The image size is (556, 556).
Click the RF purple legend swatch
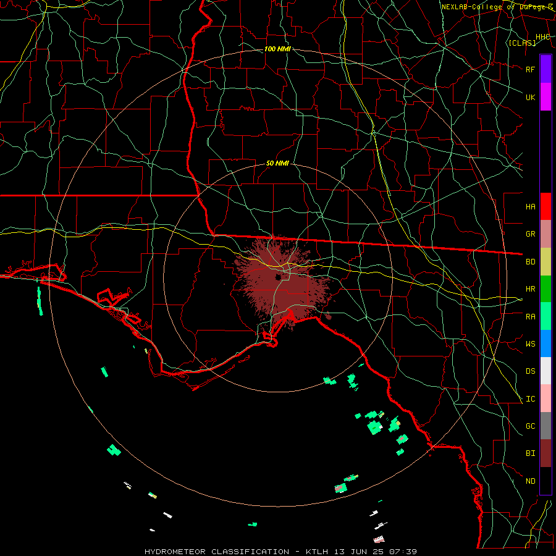tap(545, 69)
